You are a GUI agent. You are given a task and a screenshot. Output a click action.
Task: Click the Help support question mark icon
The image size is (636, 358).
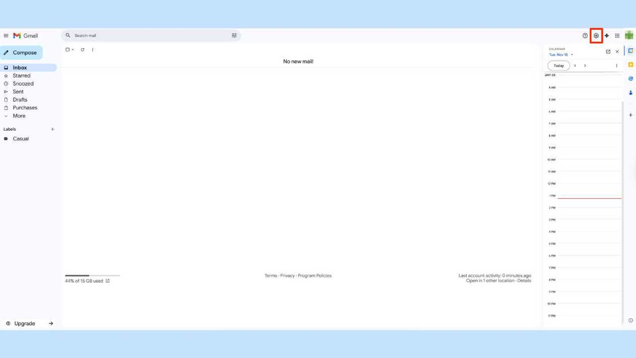(585, 36)
